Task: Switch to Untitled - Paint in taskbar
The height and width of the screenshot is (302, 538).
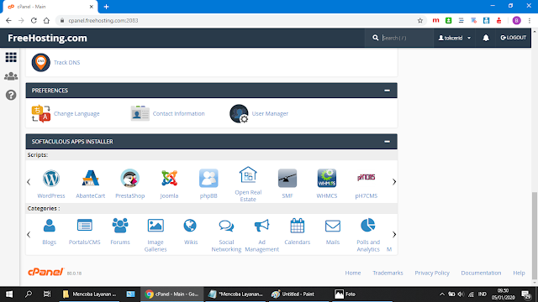Action: point(298,294)
